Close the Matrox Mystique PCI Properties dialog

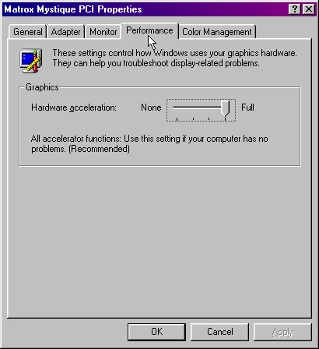[x=309, y=9]
